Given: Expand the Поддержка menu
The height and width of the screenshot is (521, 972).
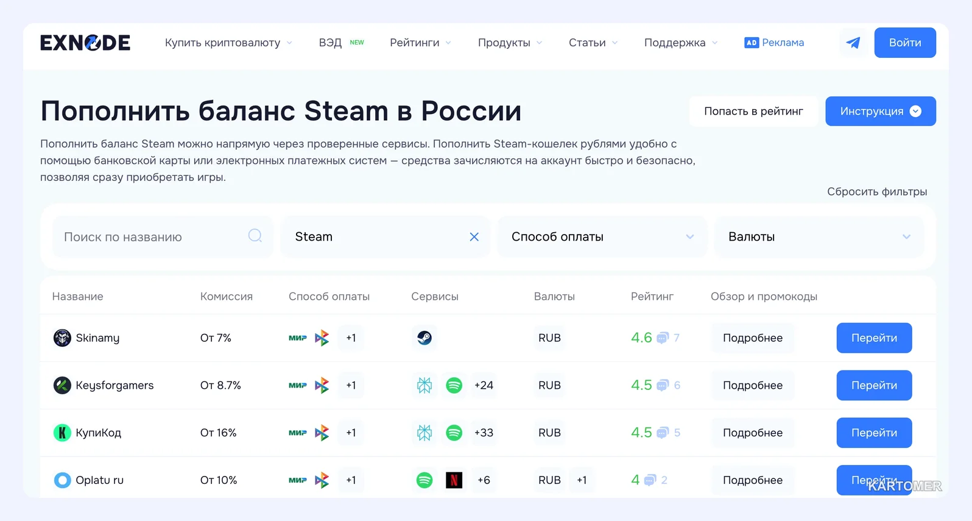Looking at the screenshot, I should tap(681, 43).
